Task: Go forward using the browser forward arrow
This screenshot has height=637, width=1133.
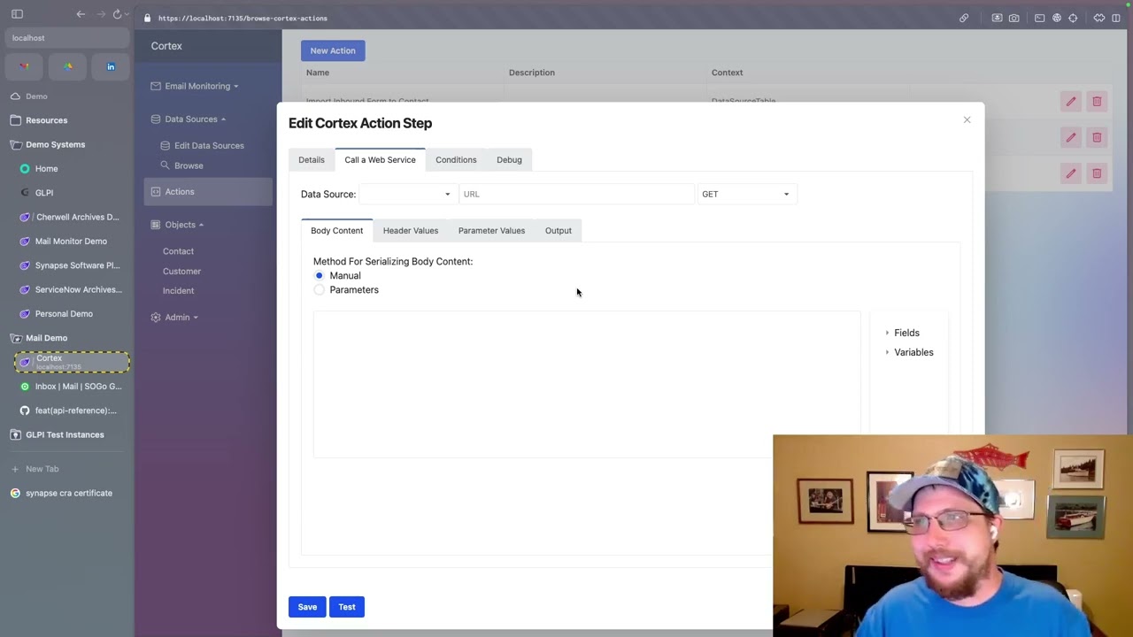Action: pos(100,14)
